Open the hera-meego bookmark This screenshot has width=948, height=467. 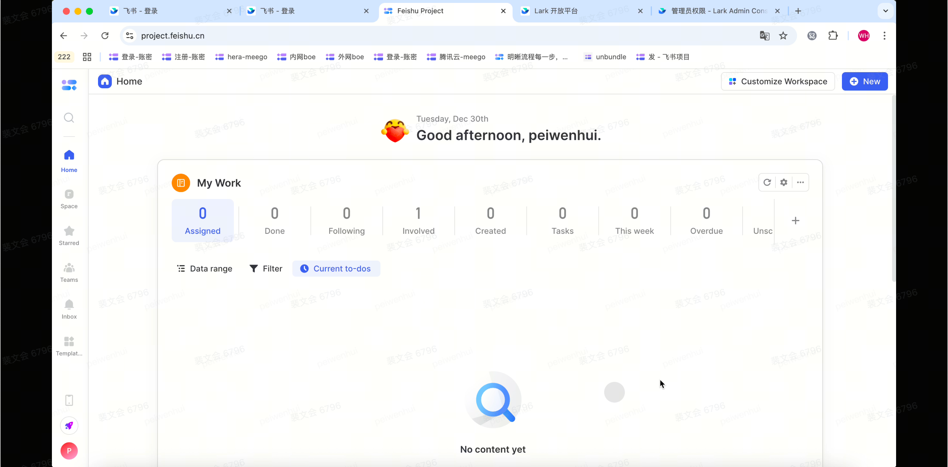tap(242, 57)
